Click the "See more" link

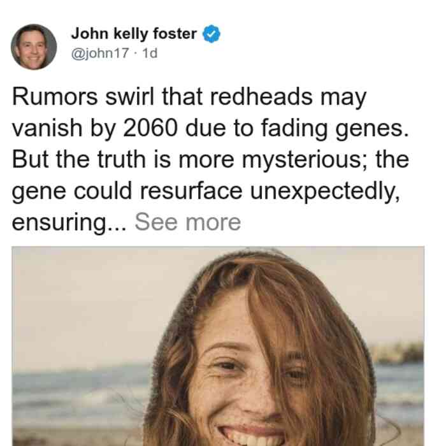tap(188, 222)
